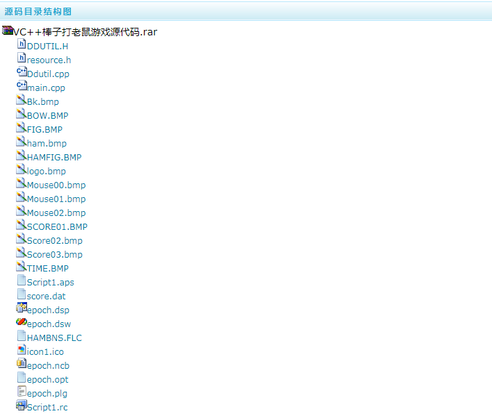
Task: Select the score.dat file entry
Action: coord(46,297)
